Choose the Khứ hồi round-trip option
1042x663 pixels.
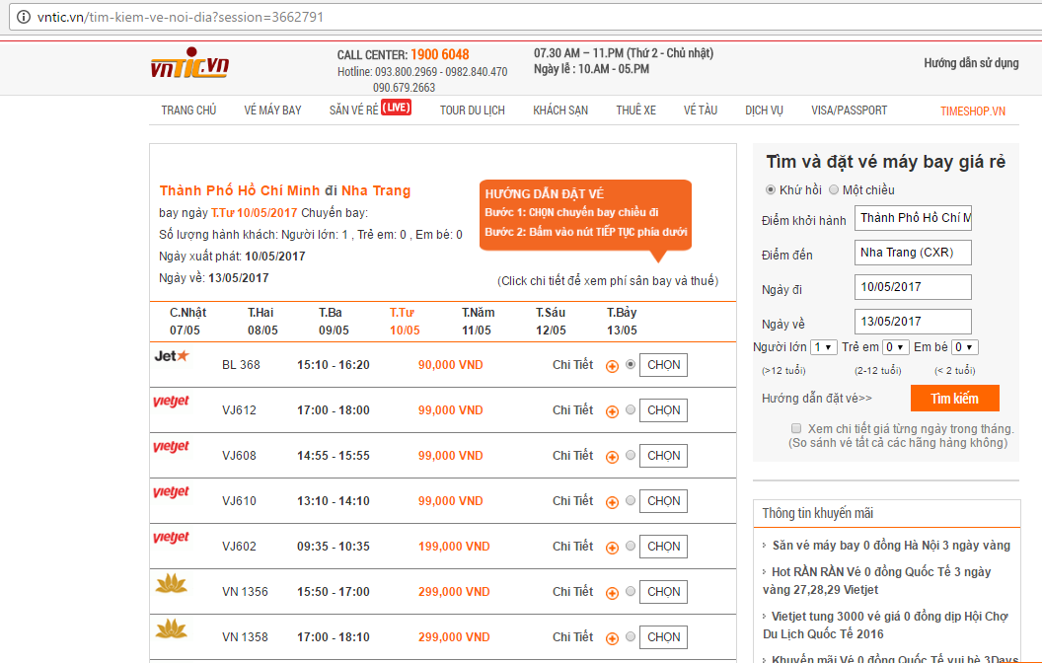(771, 189)
